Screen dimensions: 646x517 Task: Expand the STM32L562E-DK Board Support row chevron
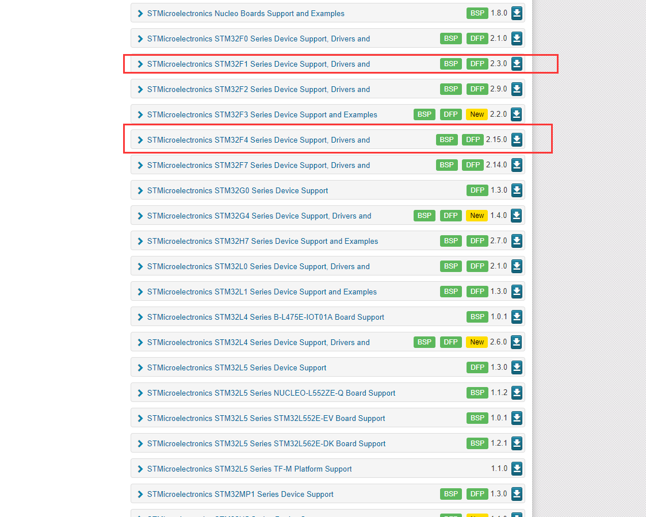tap(140, 443)
